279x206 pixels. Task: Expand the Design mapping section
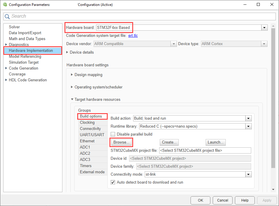[72, 75]
